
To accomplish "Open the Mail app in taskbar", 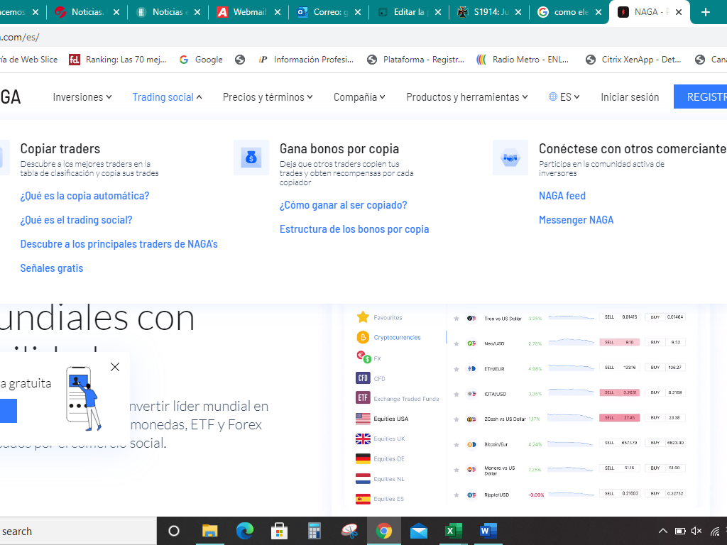I will 419,531.
